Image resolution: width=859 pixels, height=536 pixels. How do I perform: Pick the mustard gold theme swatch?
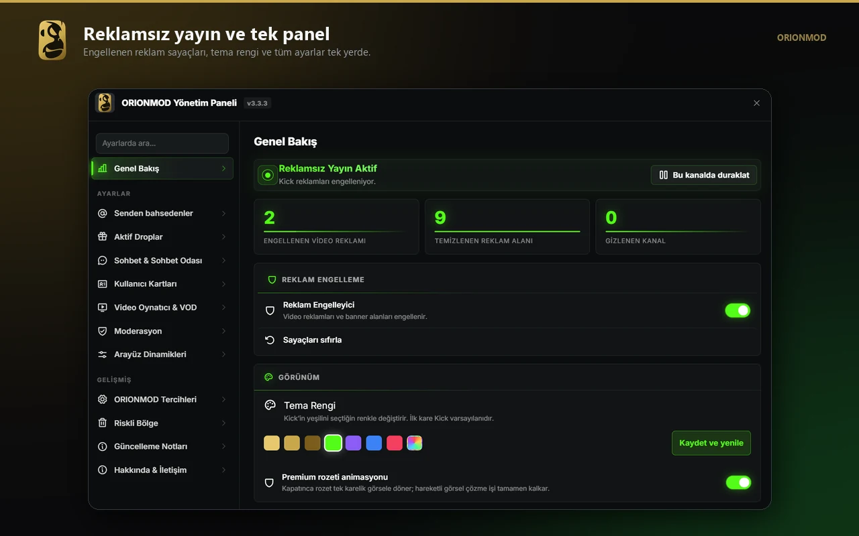click(292, 443)
